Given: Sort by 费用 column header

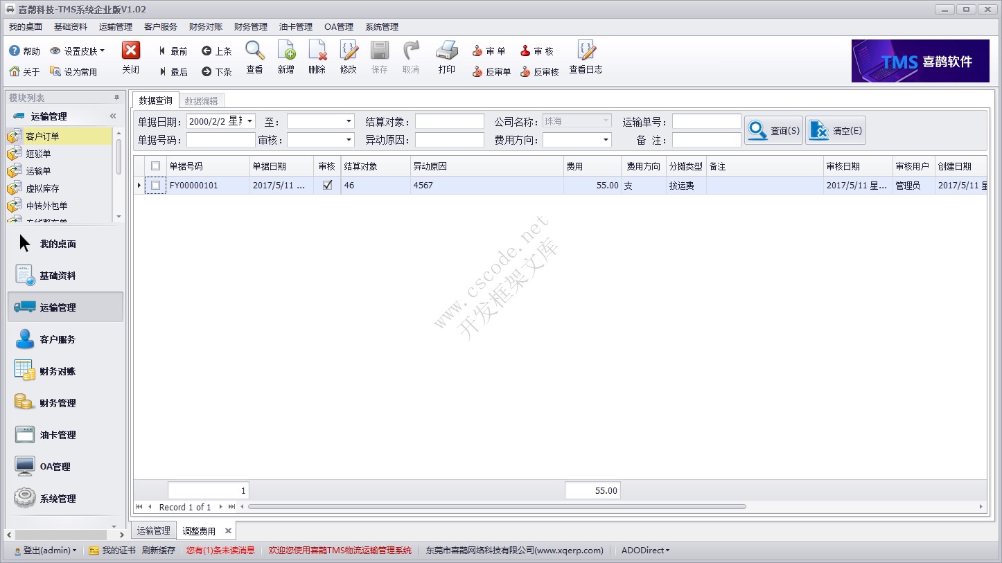Looking at the screenshot, I should [x=592, y=166].
